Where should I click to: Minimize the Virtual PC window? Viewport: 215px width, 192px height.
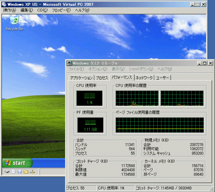(192, 4)
